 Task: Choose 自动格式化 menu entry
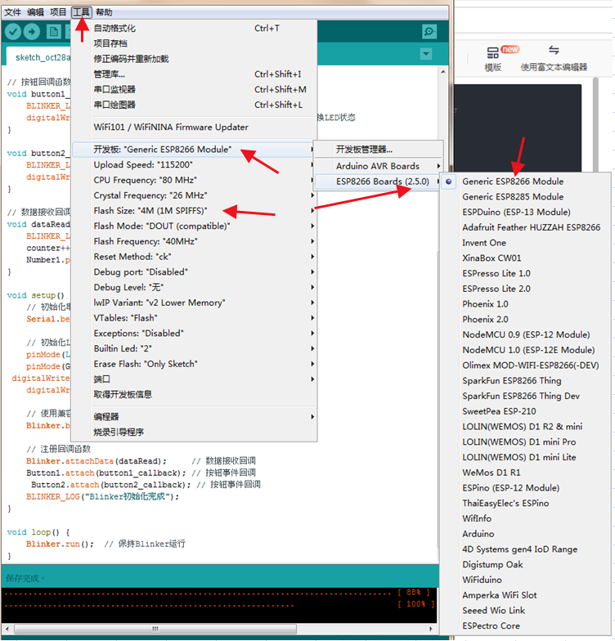coord(195,28)
